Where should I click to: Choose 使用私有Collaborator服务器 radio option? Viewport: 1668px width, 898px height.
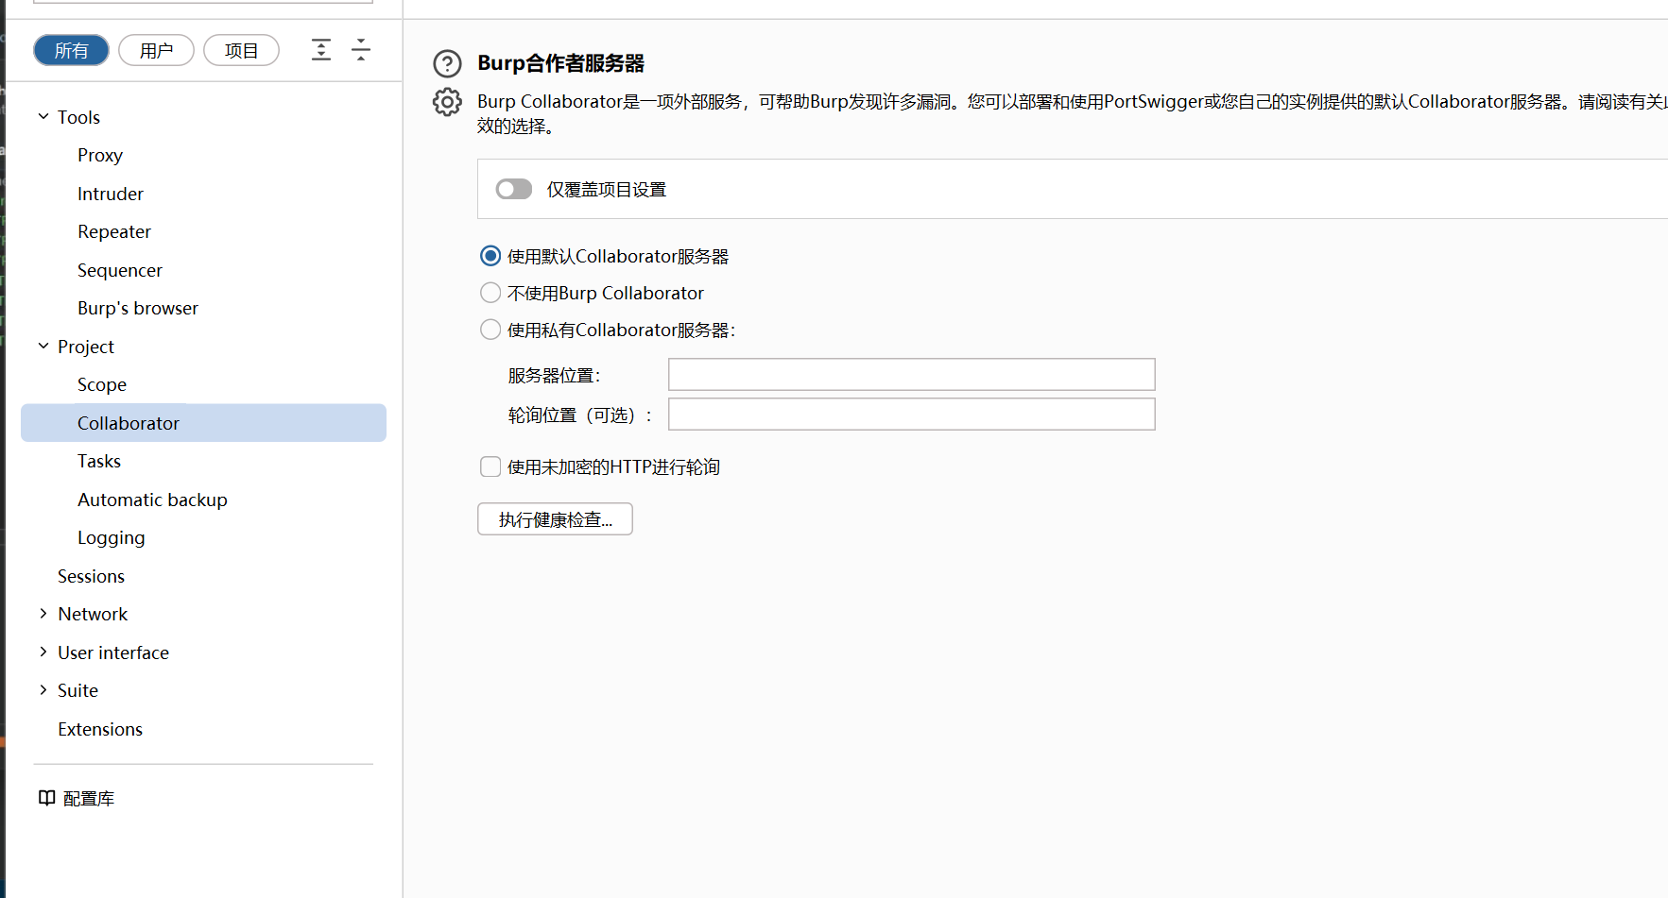490,330
